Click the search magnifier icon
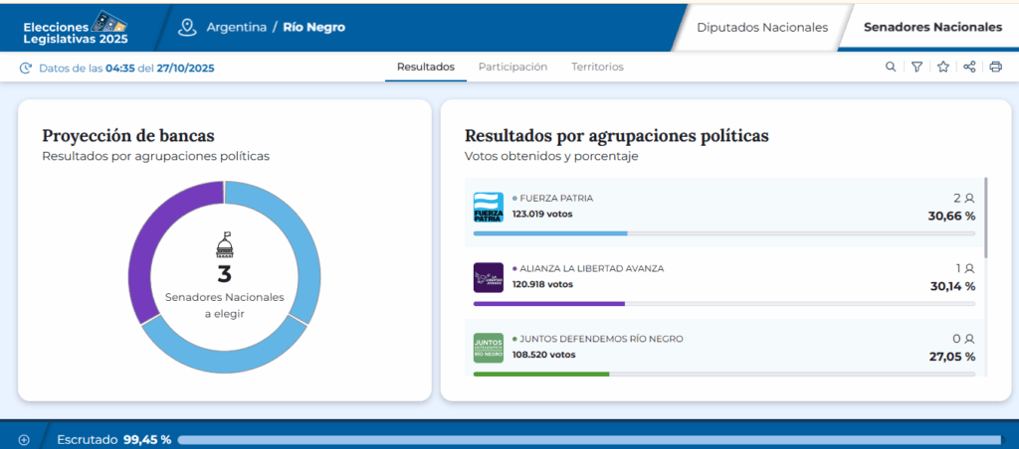The height and width of the screenshot is (449, 1019). pos(891,68)
